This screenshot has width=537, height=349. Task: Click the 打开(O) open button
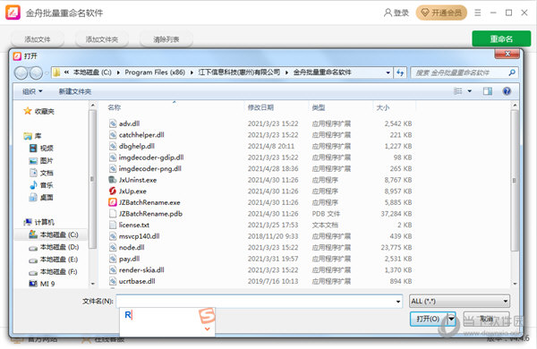tap(428, 319)
